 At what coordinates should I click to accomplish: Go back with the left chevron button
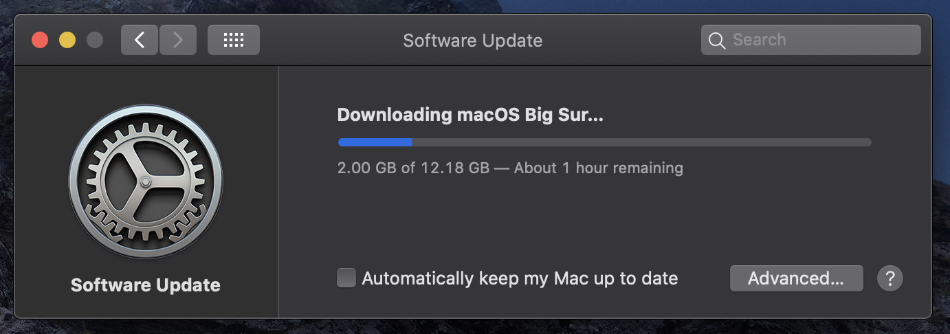pyautogui.click(x=140, y=40)
